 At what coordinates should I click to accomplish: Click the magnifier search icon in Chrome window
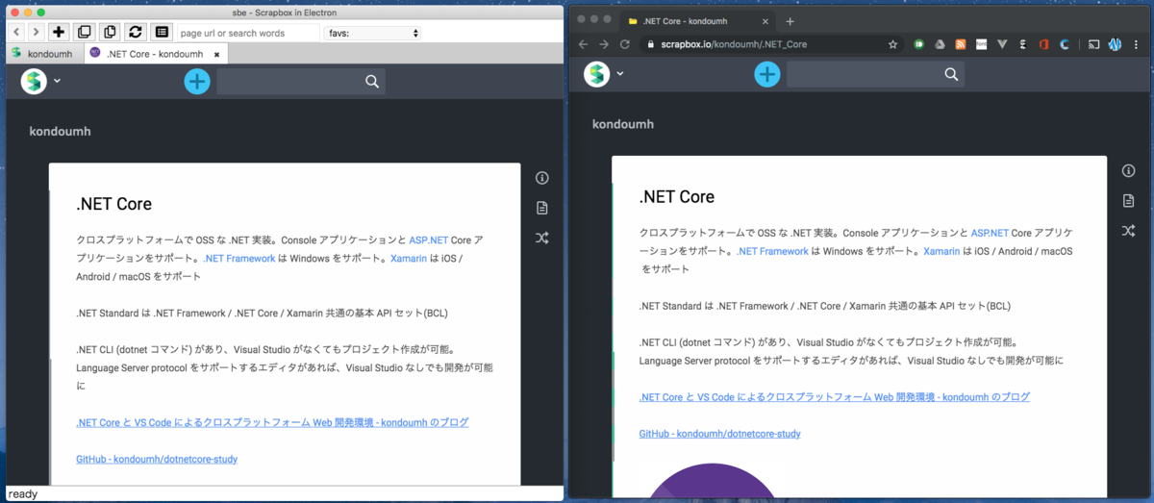[x=951, y=74]
